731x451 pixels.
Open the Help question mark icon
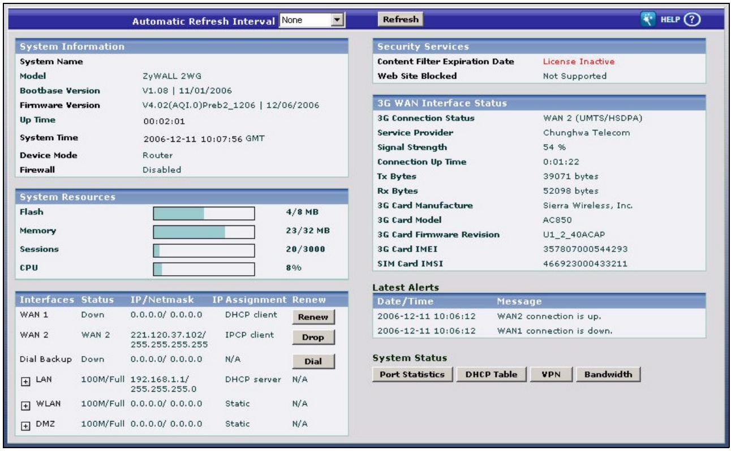click(x=693, y=19)
